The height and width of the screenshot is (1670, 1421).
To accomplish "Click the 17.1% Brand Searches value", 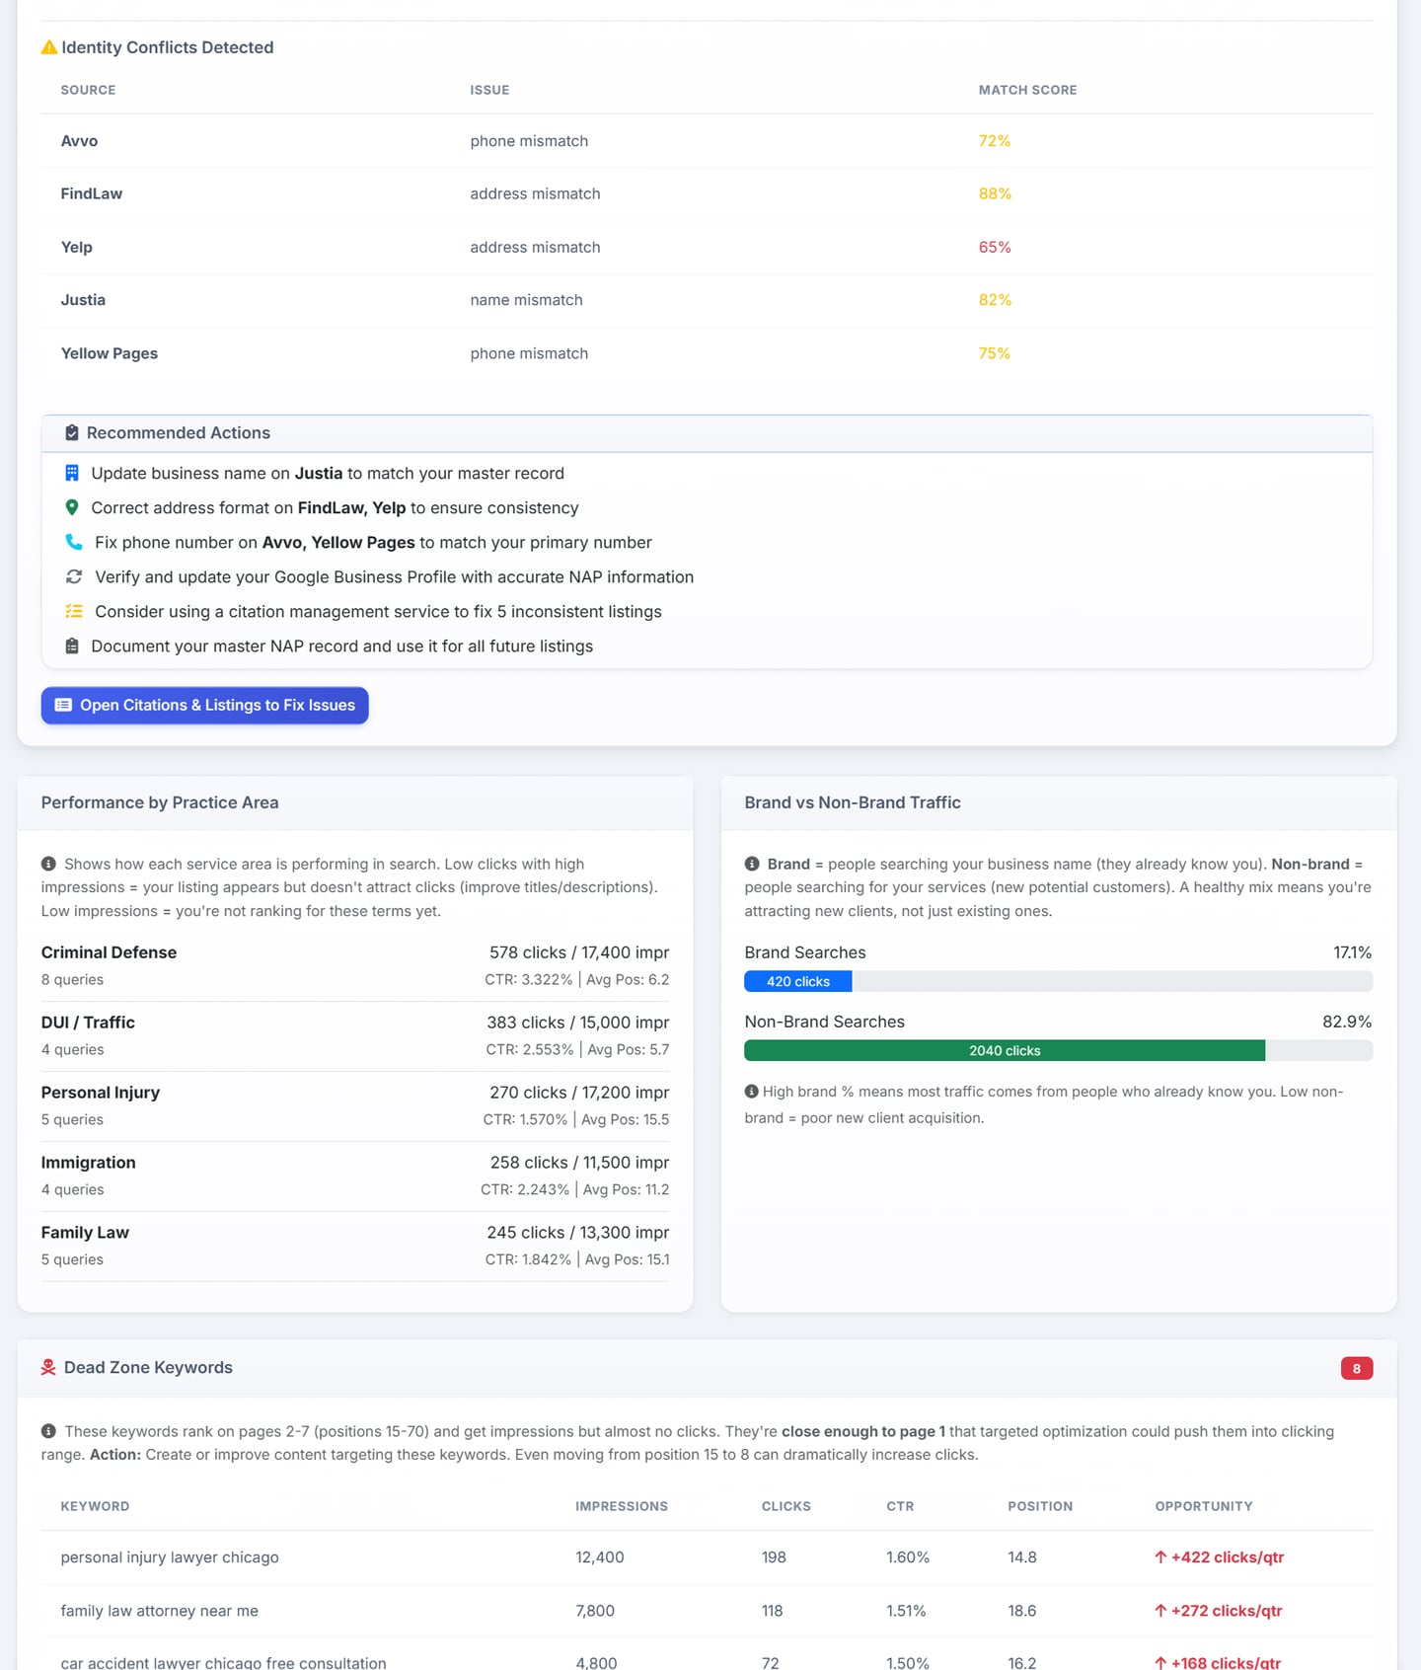I will (1352, 952).
